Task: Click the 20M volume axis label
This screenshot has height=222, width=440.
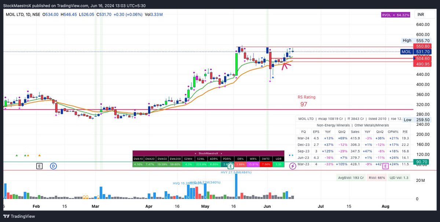Action: pos(420,181)
